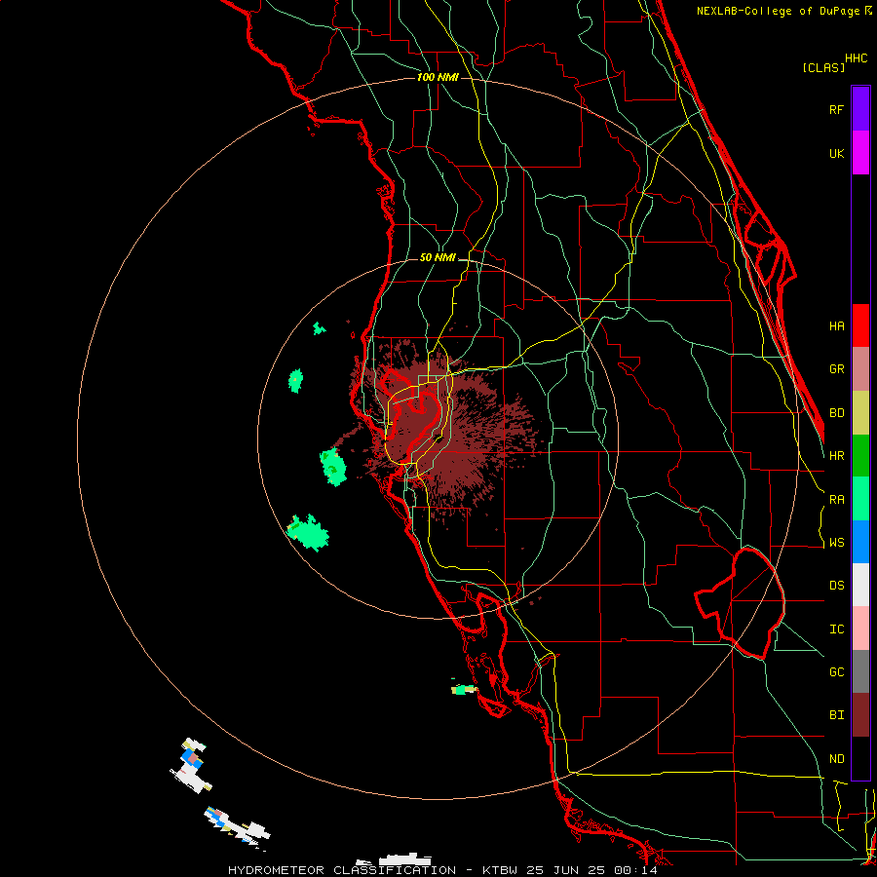
Task: Click the blue WS legend color swatch
Action: (860, 542)
